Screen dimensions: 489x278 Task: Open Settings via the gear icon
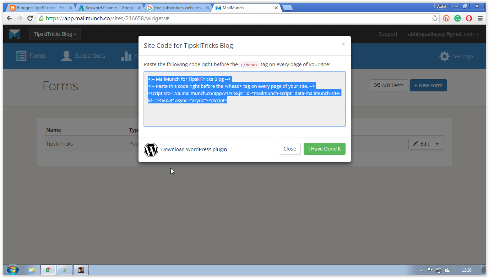[x=445, y=56]
